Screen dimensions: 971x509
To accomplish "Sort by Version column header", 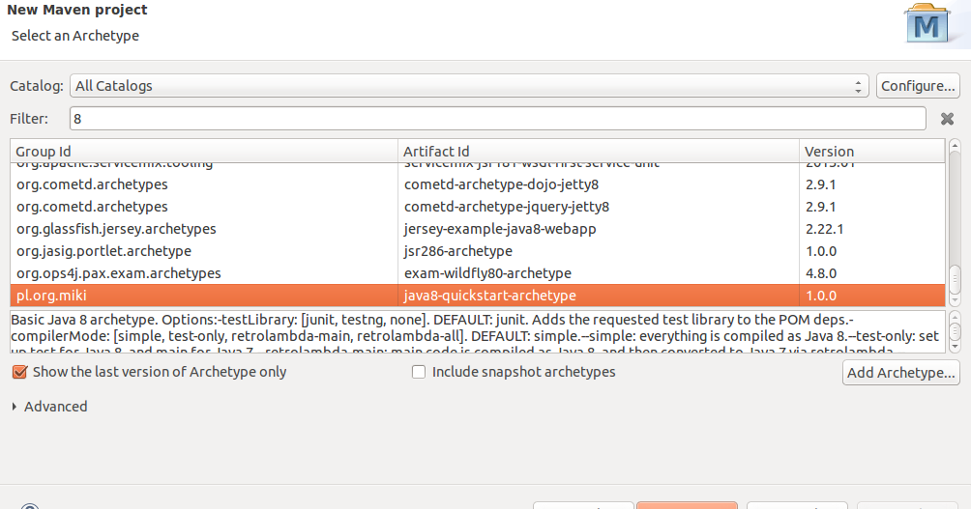I will point(872,152).
